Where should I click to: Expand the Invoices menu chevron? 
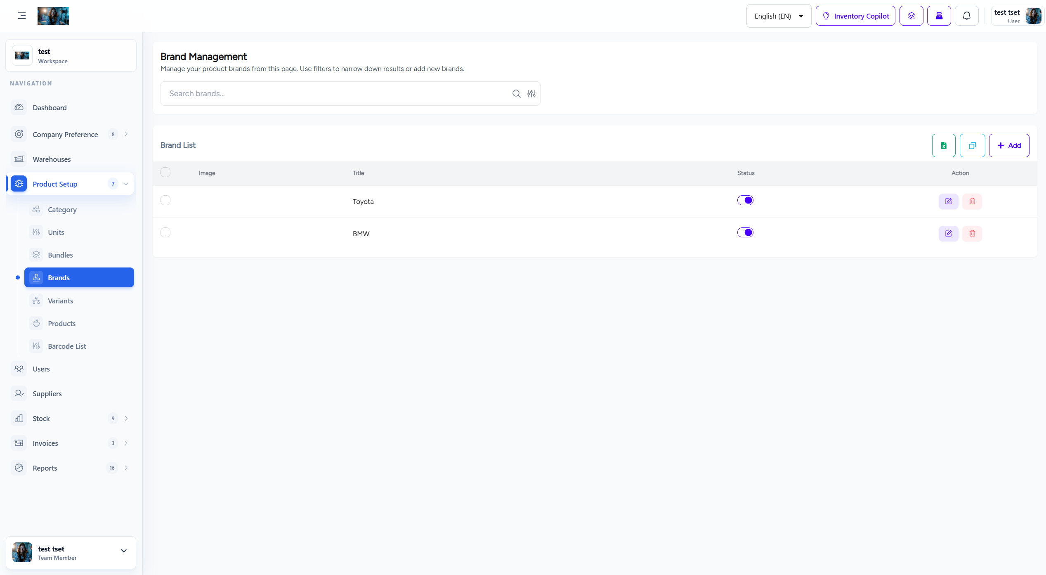(x=126, y=443)
